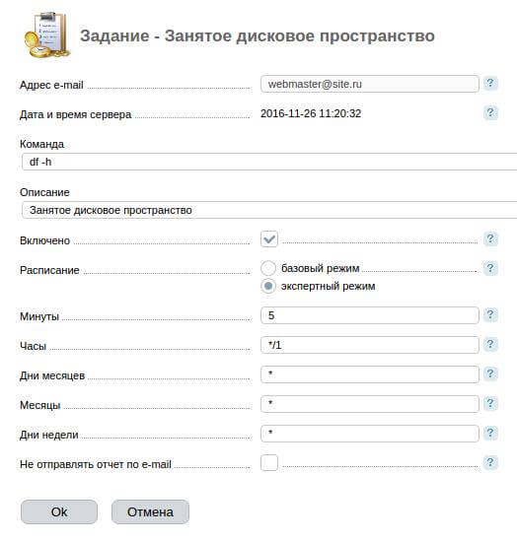The height and width of the screenshot is (542, 517).
Task: Click the Месяцы input field
Action: (370, 404)
